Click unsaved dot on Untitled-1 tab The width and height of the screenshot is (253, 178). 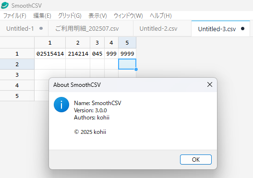click(41, 28)
